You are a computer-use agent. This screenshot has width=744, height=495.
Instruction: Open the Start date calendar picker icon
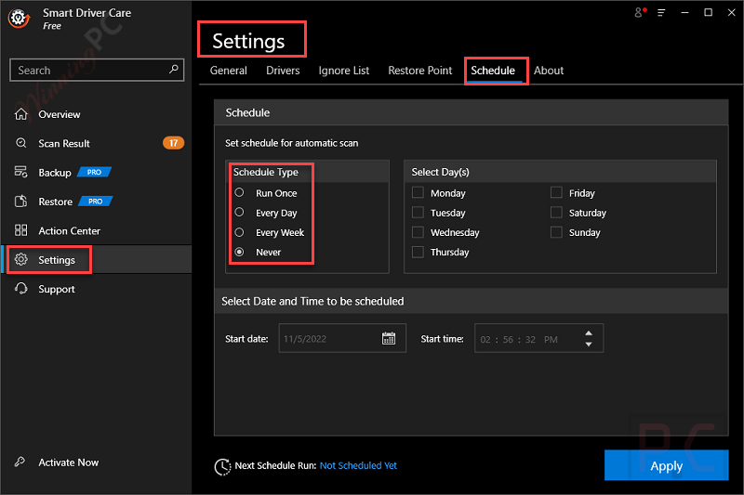tap(389, 339)
